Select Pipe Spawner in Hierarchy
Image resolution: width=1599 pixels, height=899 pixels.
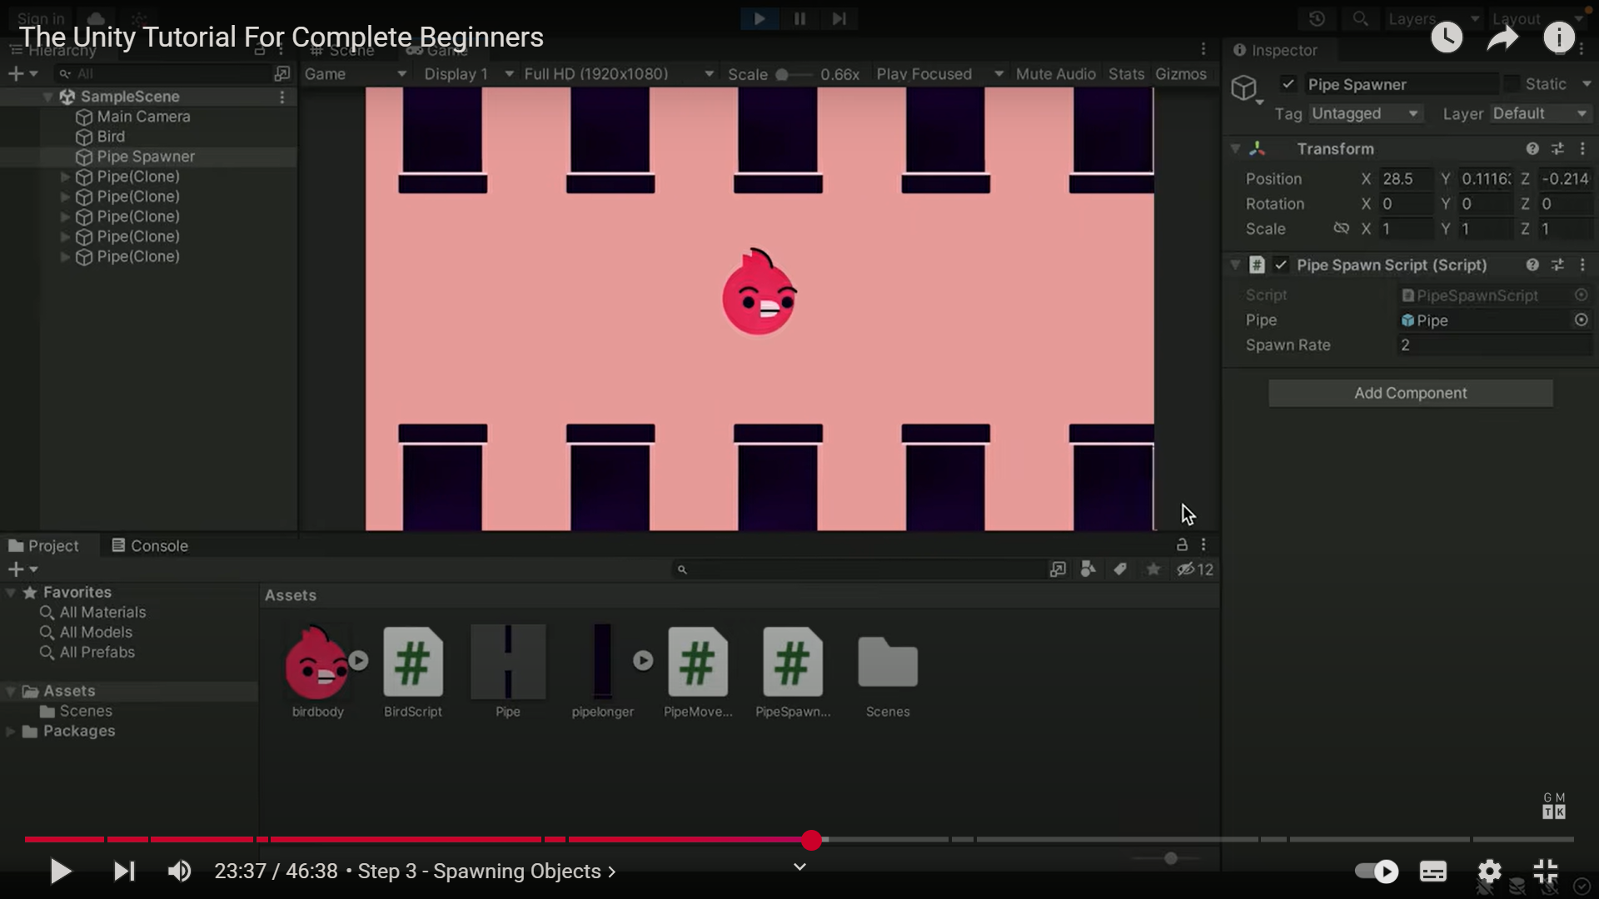(x=146, y=156)
